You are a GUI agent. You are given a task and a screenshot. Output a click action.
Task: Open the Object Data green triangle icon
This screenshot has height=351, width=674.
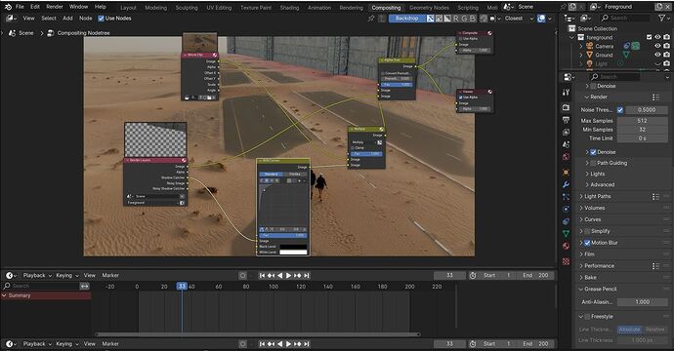tap(567, 234)
